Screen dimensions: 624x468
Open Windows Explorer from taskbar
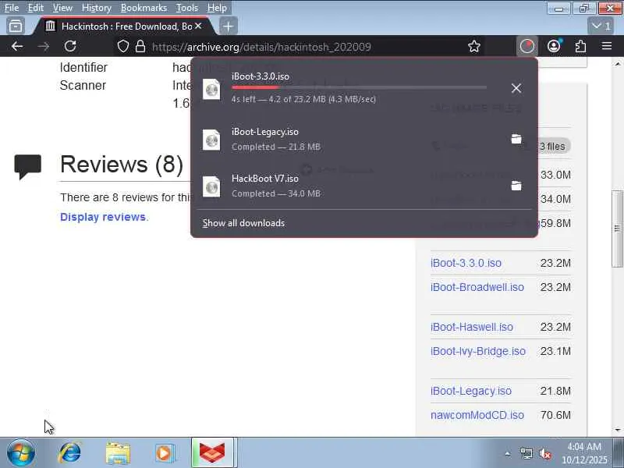(x=118, y=453)
